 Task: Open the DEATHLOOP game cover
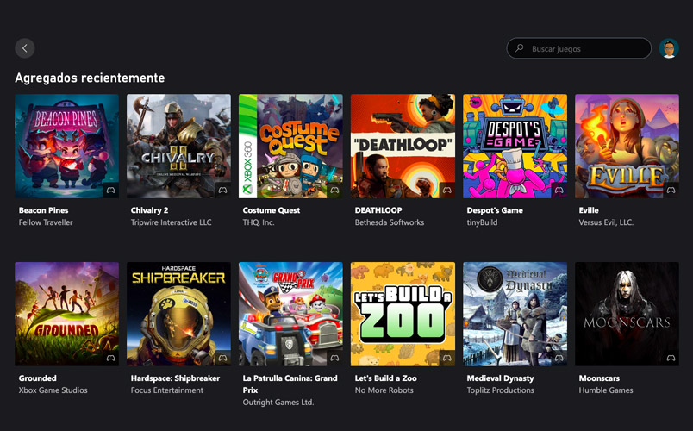[x=403, y=146]
